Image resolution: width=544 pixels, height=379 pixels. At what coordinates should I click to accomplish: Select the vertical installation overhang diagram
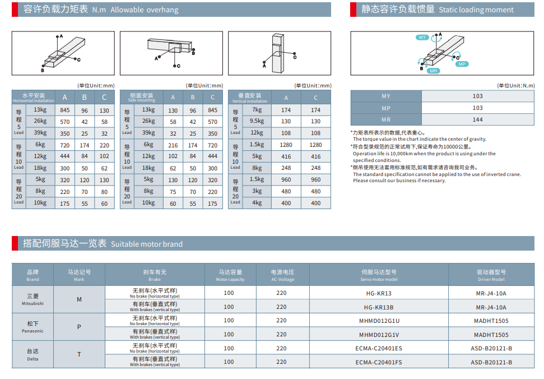click(279, 53)
